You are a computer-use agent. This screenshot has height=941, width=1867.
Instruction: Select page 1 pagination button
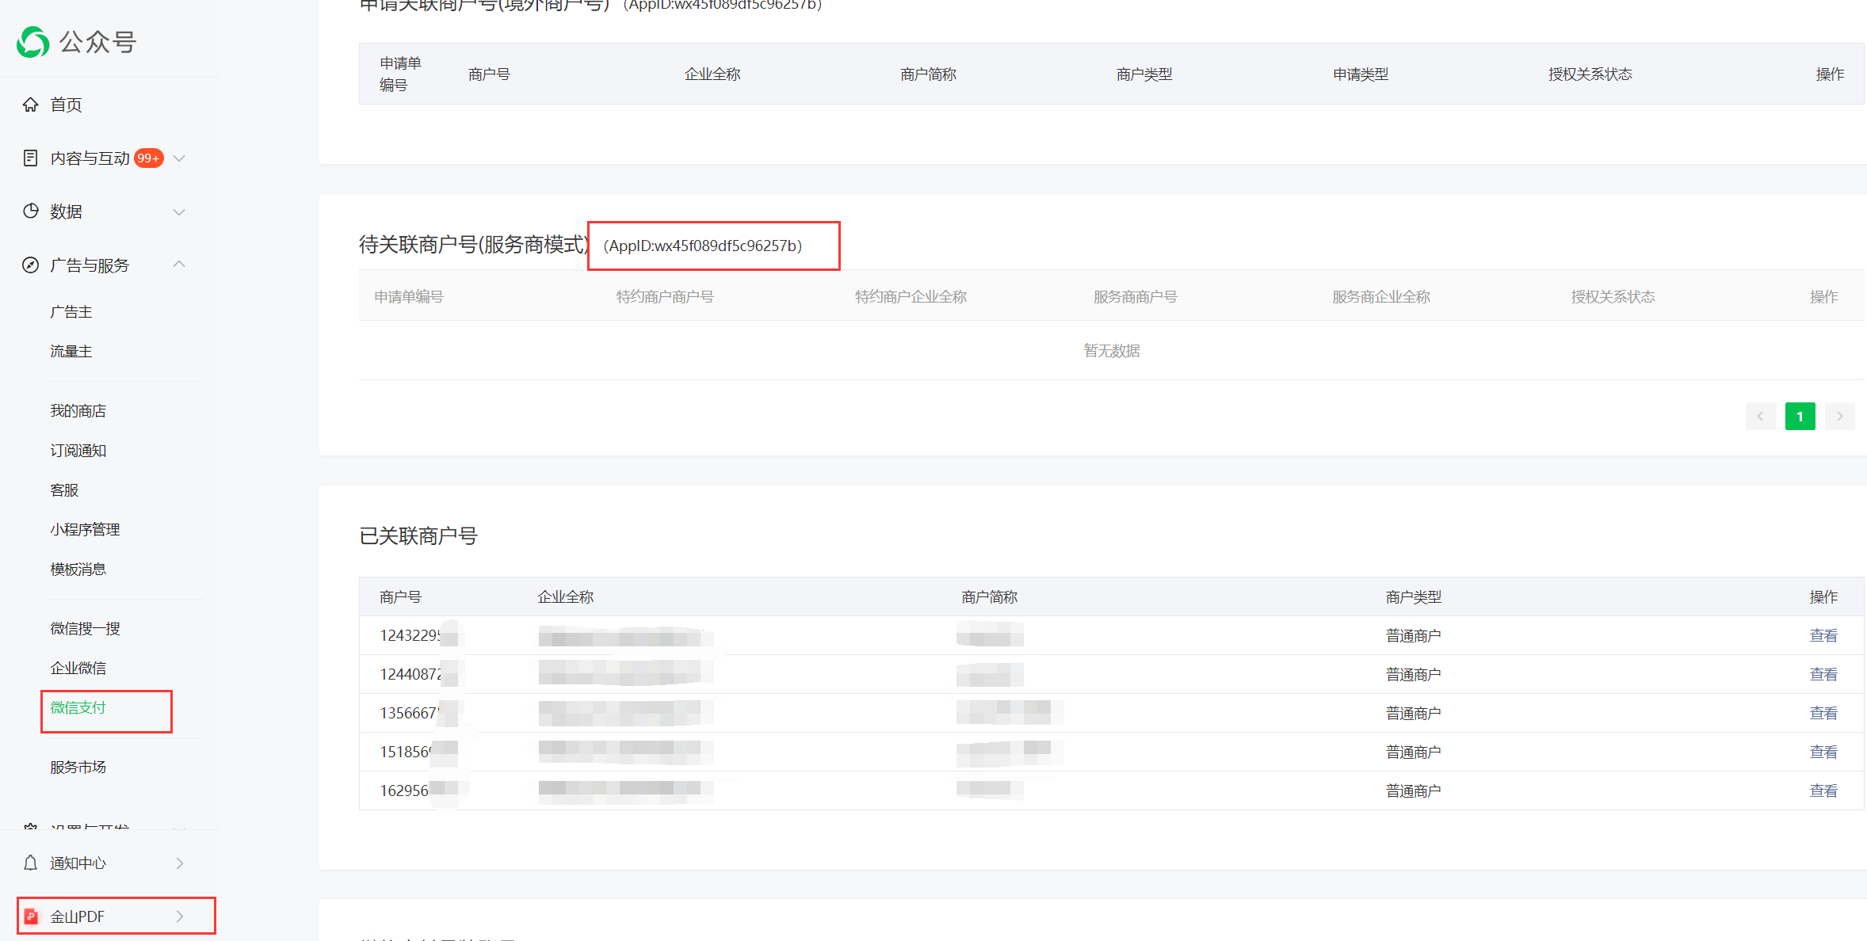[x=1800, y=417]
